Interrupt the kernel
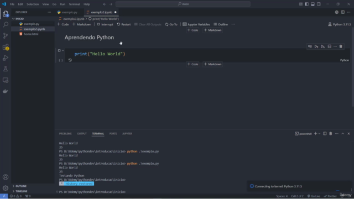This screenshot has height=199, width=354. point(105,24)
